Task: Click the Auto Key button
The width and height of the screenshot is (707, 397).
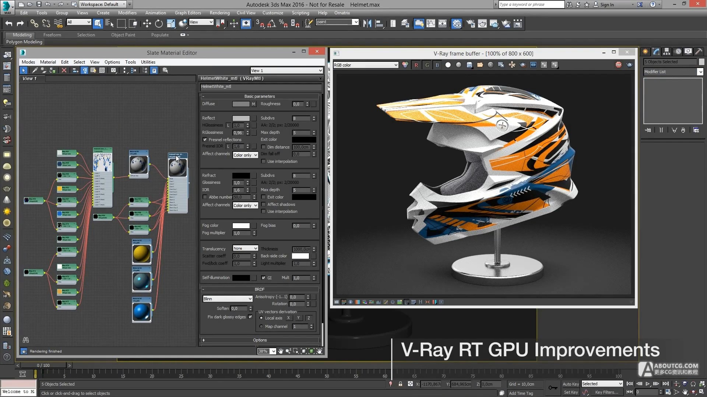Action: 571,384
